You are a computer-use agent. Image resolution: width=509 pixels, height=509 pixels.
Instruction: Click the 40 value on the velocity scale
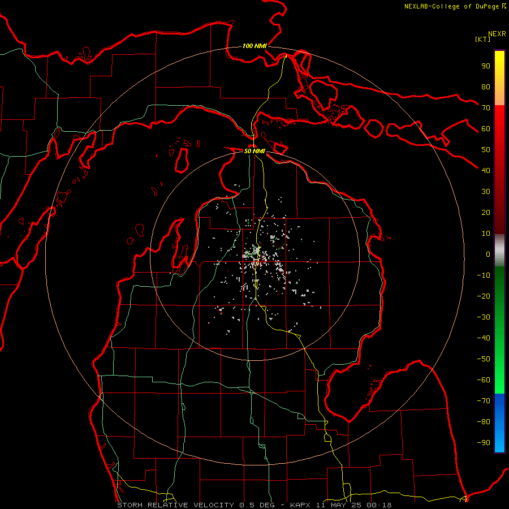[x=486, y=170]
